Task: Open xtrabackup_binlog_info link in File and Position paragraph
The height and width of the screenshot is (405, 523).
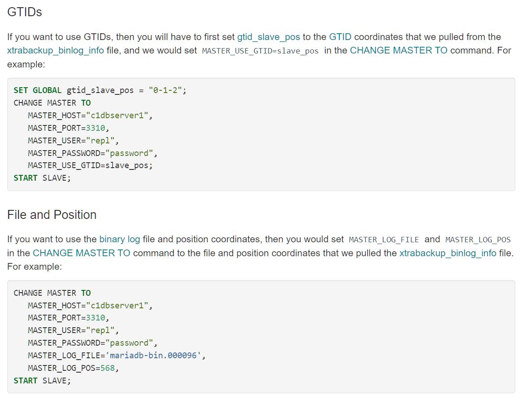Action: click(x=448, y=253)
